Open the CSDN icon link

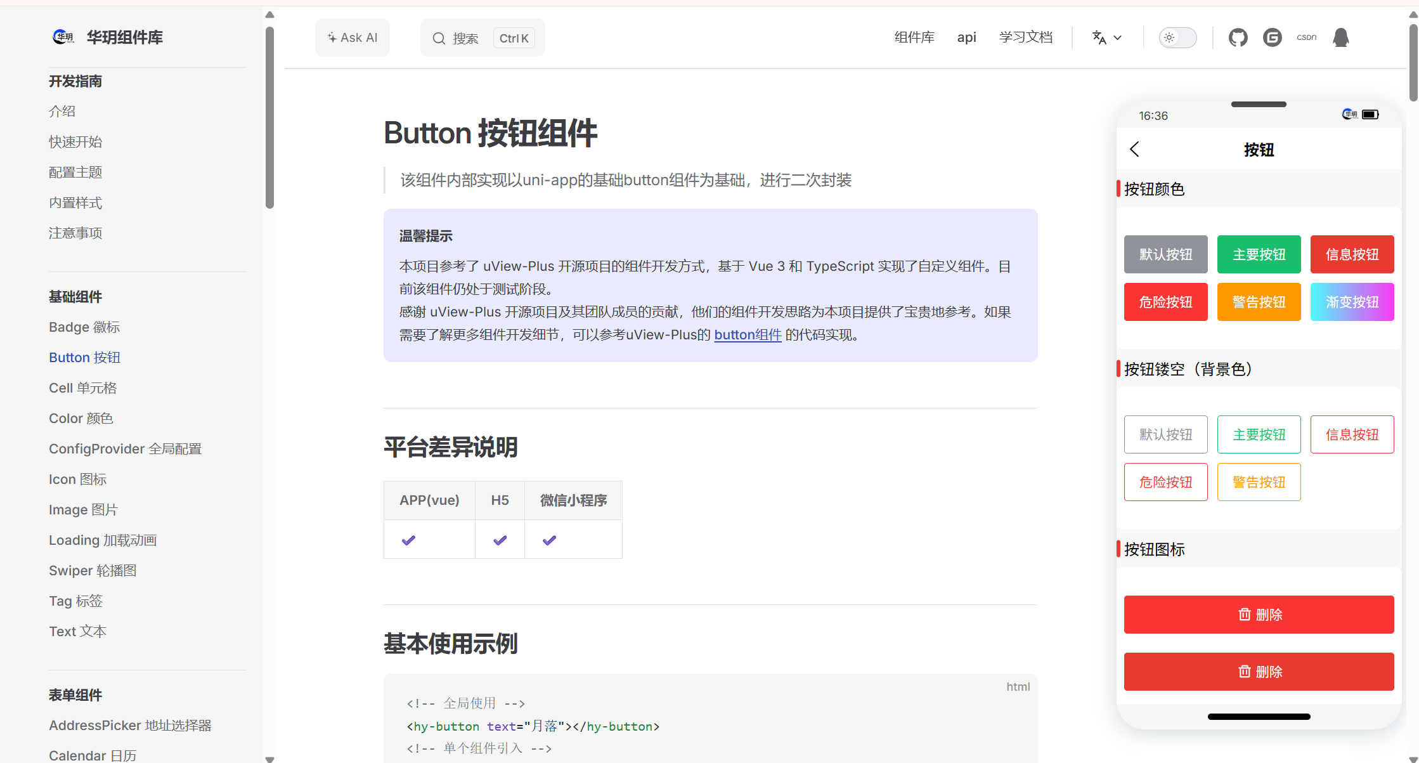pos(1306,37)
